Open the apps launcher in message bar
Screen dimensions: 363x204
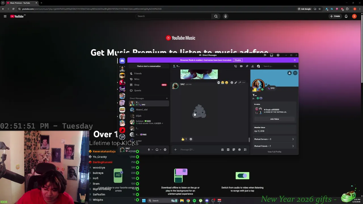pos(245,150)
